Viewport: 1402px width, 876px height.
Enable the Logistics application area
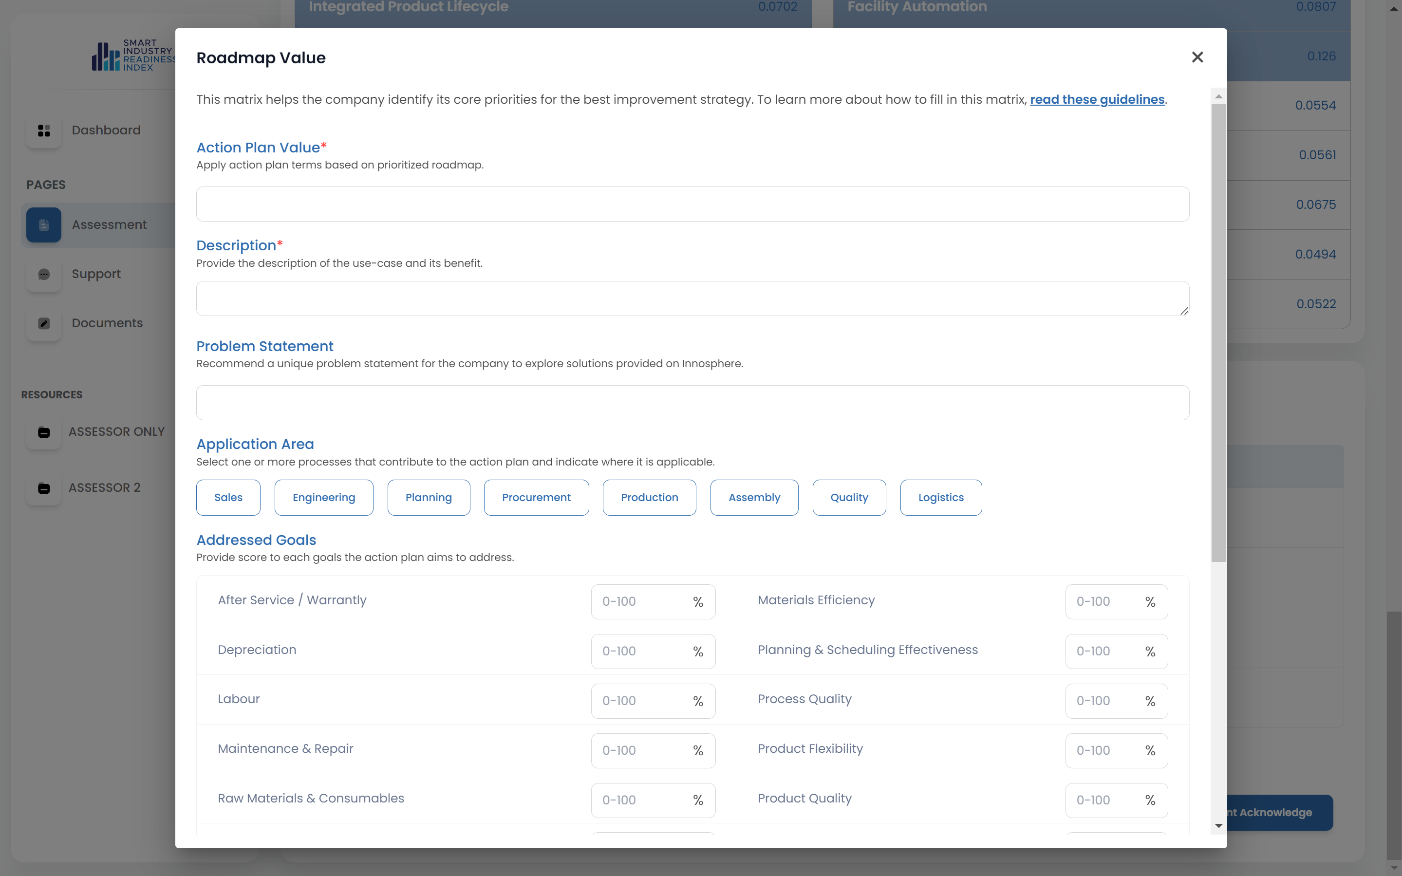click(x=940, y=497)
